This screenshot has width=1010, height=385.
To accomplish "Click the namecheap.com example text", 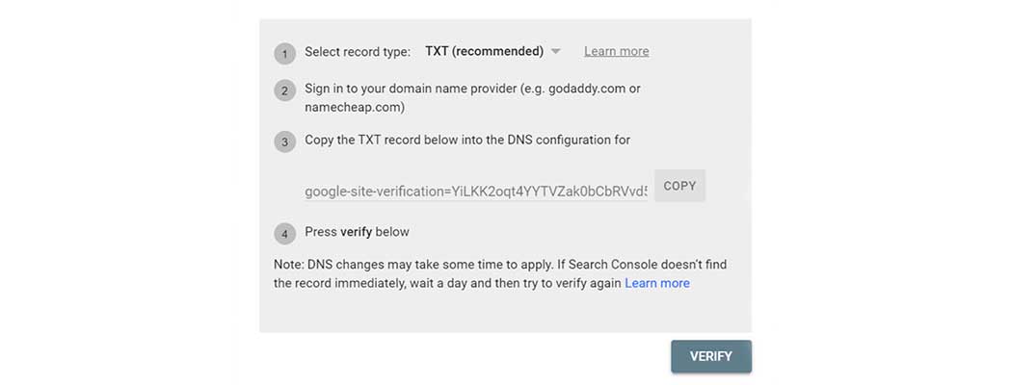I will [x=352, y=108].
